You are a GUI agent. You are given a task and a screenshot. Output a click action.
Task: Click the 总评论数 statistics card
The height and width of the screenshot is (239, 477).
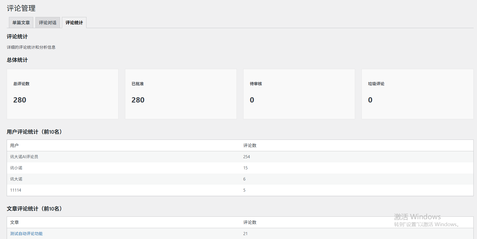[62, 94]
